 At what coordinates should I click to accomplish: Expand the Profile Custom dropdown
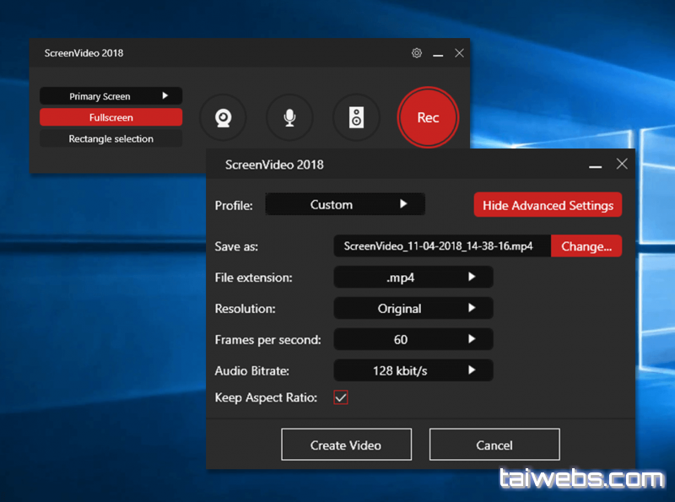(345, 204)
